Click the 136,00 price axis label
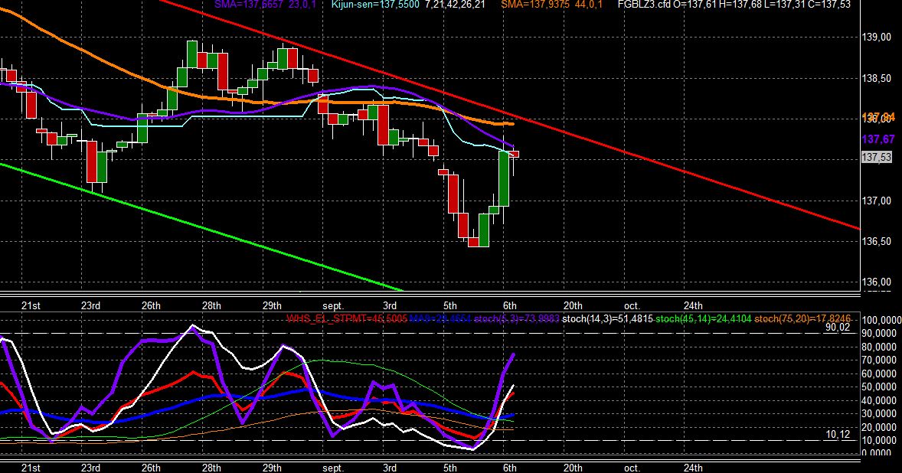 [876, 282]
